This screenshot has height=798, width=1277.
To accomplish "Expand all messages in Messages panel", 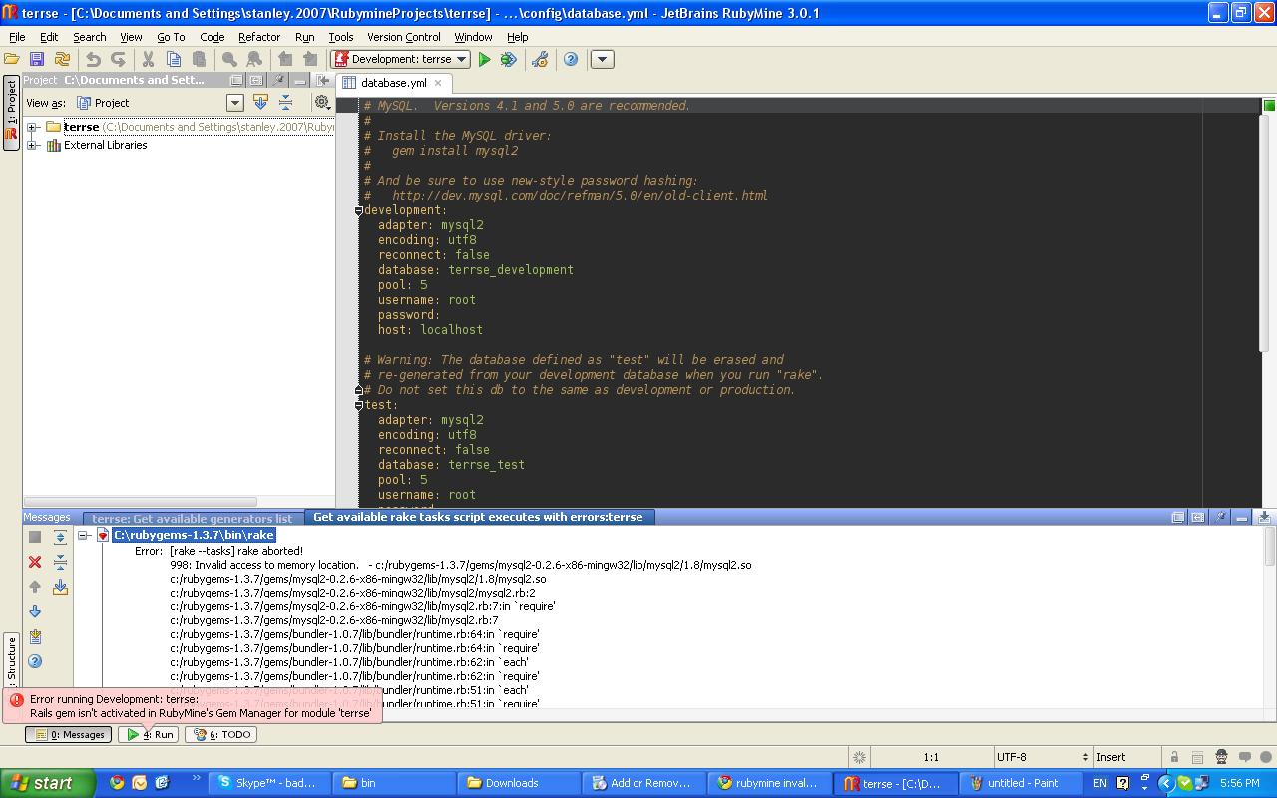I will pyautogui.click(x=60, y=537).
